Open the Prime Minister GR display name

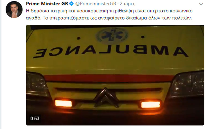pos(47,4)
